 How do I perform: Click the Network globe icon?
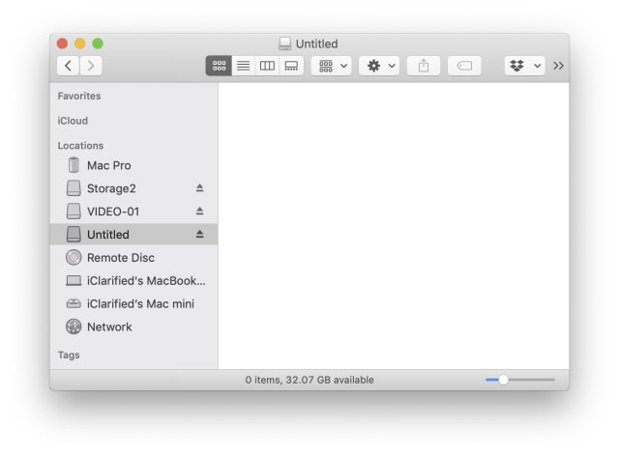pyautogui.click(x=74, y=327)
